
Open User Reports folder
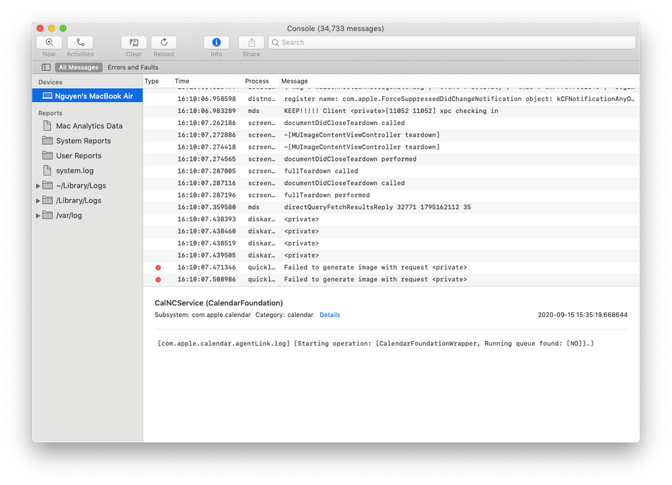tap(79, 156)
